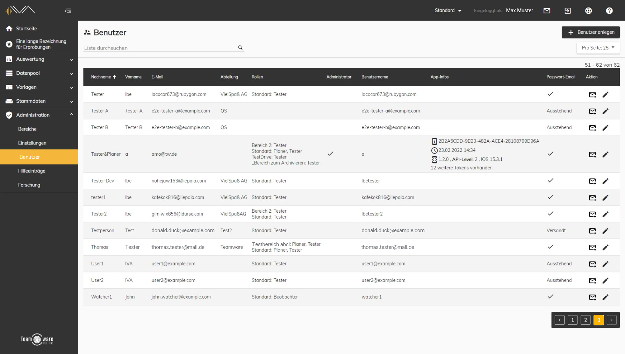Edit user Tester-Dev
The height and width of the screenshot is (354, 625).
pos(605,181)
